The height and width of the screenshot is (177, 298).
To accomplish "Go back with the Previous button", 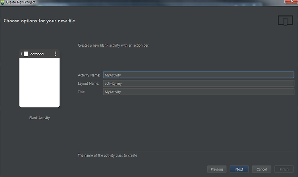I will click(x=217, y=169).
